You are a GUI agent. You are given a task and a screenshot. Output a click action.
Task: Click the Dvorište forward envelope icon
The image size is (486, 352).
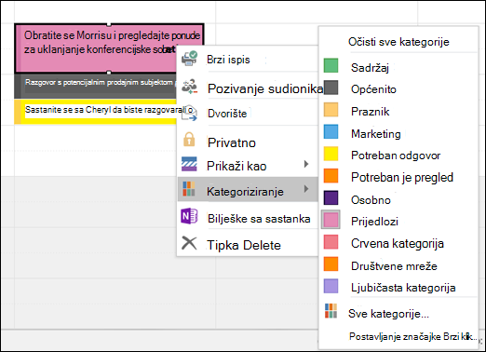pyautogui.click(x=189, y=114)
